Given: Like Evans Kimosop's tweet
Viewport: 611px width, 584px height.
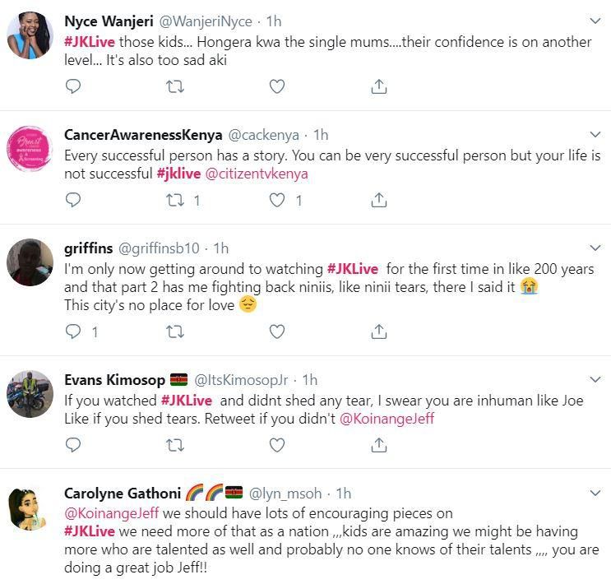Looking at the screenshot, I should (x=277, y=445).
